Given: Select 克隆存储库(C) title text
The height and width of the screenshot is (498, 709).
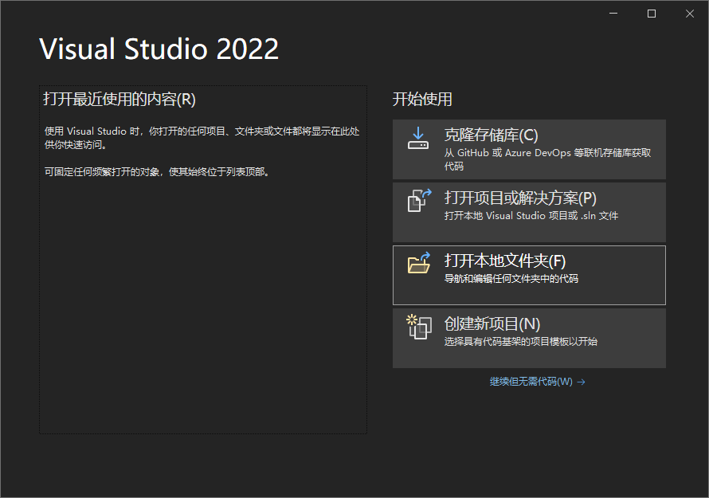Looking at the screenshot, I should click(x=491, y=135).
